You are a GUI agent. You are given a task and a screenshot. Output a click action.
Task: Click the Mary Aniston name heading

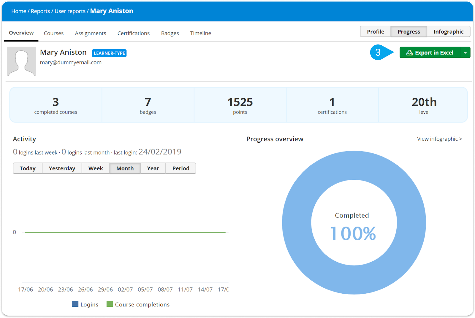[63, 52]
